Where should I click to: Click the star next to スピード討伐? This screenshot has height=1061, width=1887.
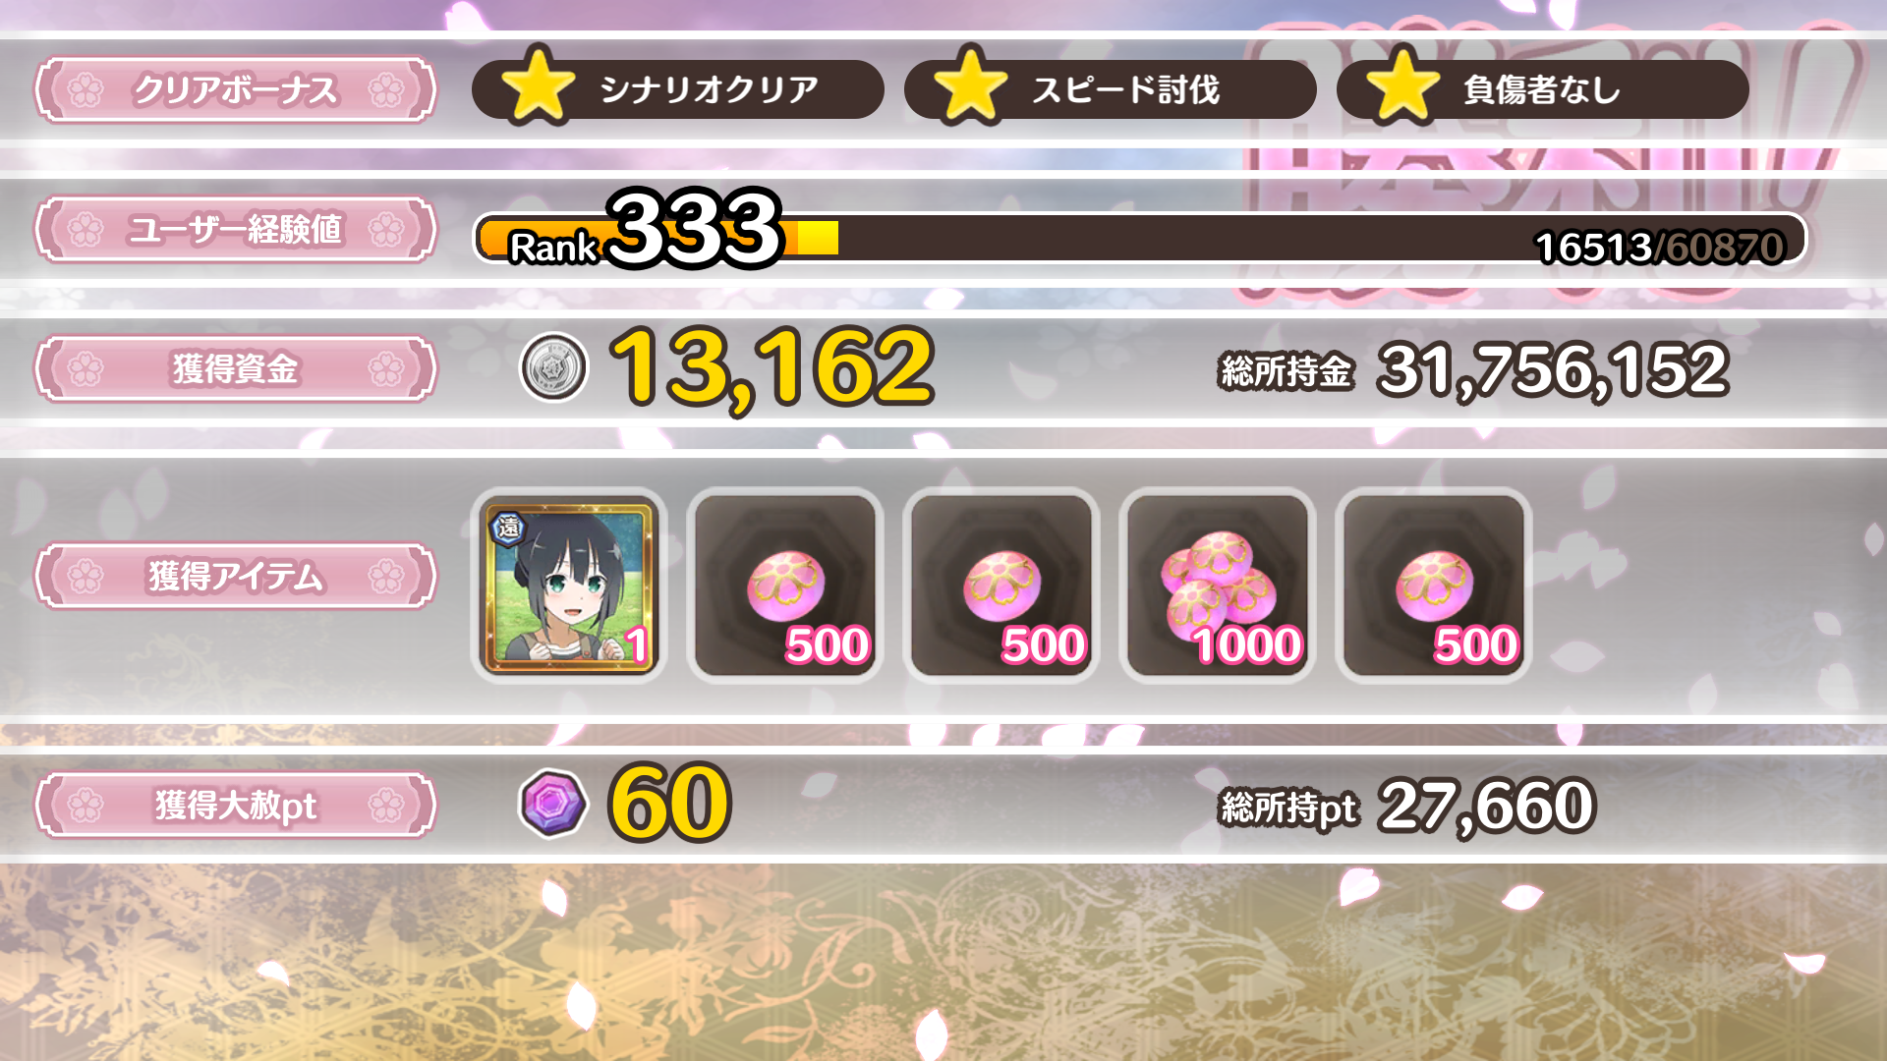(x=970, y=85)
